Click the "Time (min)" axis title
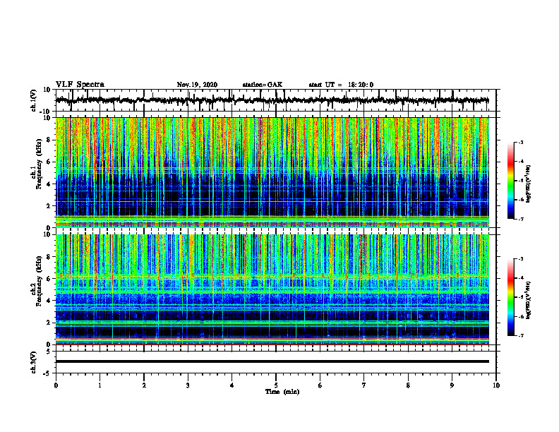The image size is (559, 432). coord(282,392)
